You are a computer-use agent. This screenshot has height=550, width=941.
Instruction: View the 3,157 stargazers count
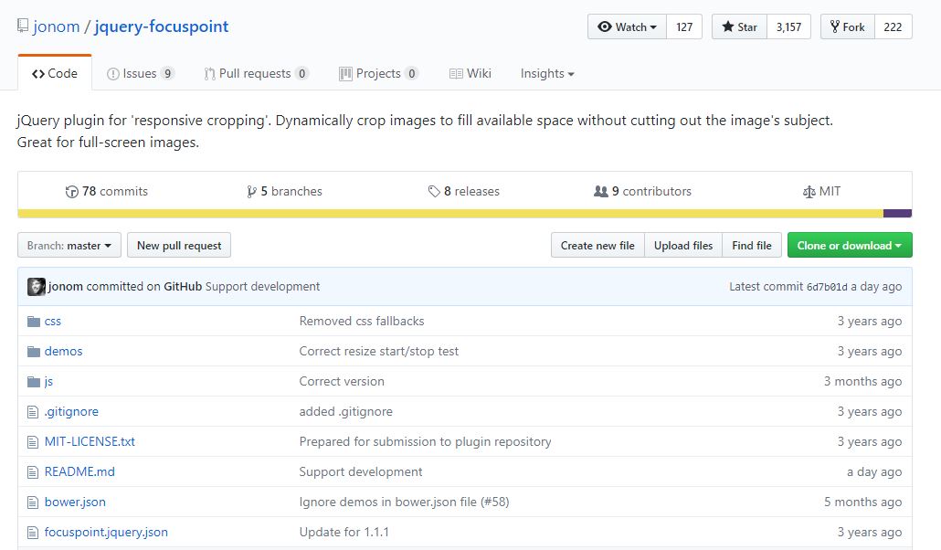pyautogui.click(x=788, y=27)
